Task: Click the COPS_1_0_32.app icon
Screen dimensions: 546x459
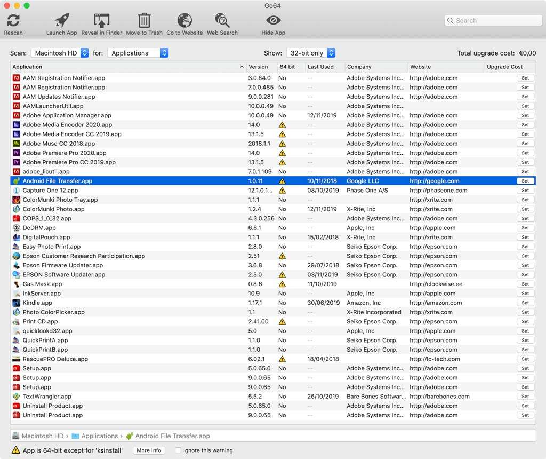Action: (x=16, y=218)
